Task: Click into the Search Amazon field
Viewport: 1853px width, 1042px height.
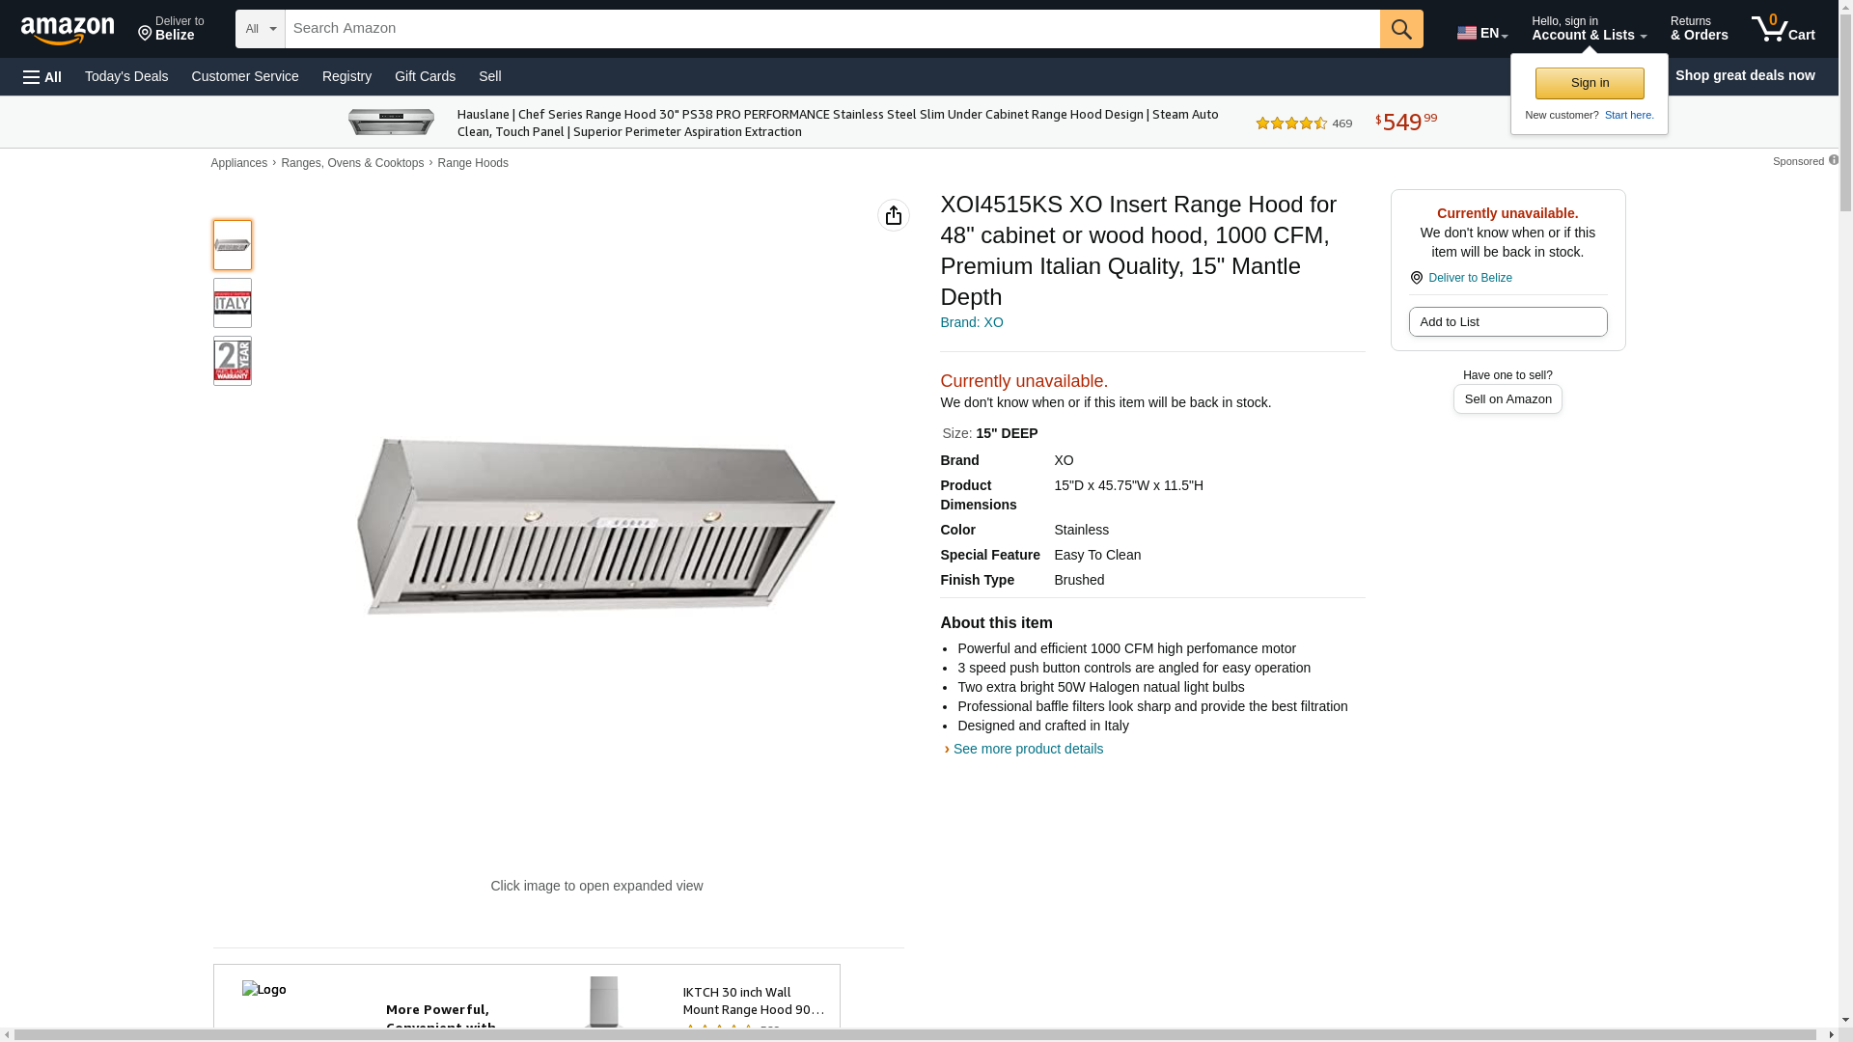Action: [830, 29]
